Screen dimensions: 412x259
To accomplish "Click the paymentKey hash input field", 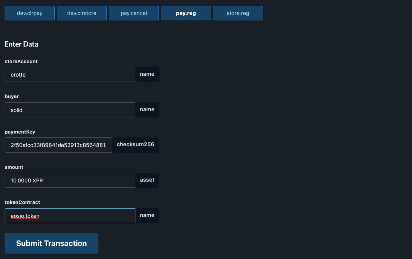I will (58, 145).
